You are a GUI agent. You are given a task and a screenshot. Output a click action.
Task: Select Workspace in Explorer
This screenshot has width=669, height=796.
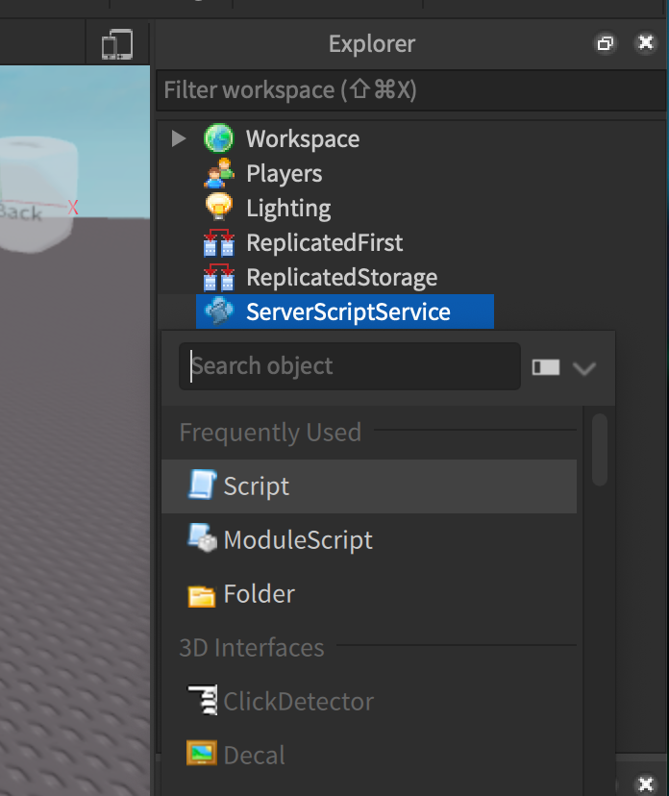[x=303, y=138]
